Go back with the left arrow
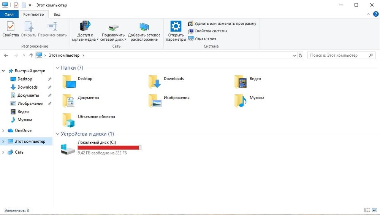This screenshot has height=215, width=380. click(x=6, y=55)
